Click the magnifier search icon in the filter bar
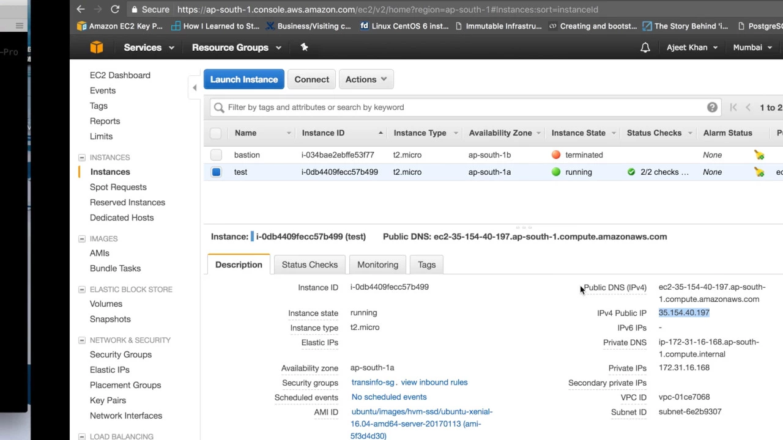This screenshot has height=440, width=783. click(x=219, y=108)
